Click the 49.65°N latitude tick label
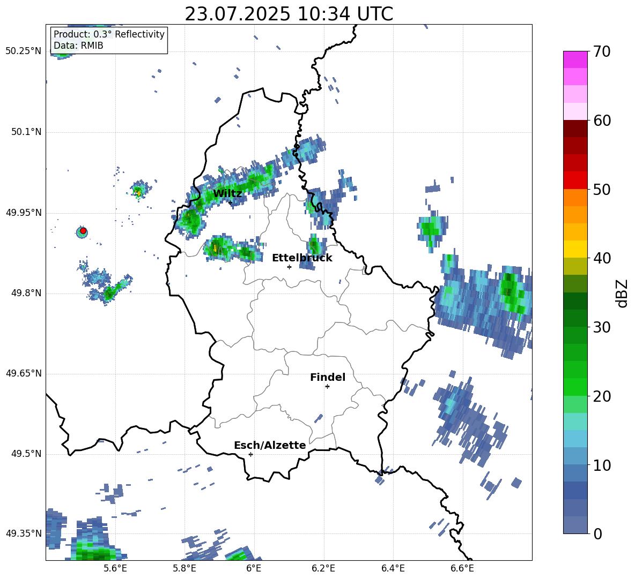Screen dimensions: 635x579 pos(24,373)
